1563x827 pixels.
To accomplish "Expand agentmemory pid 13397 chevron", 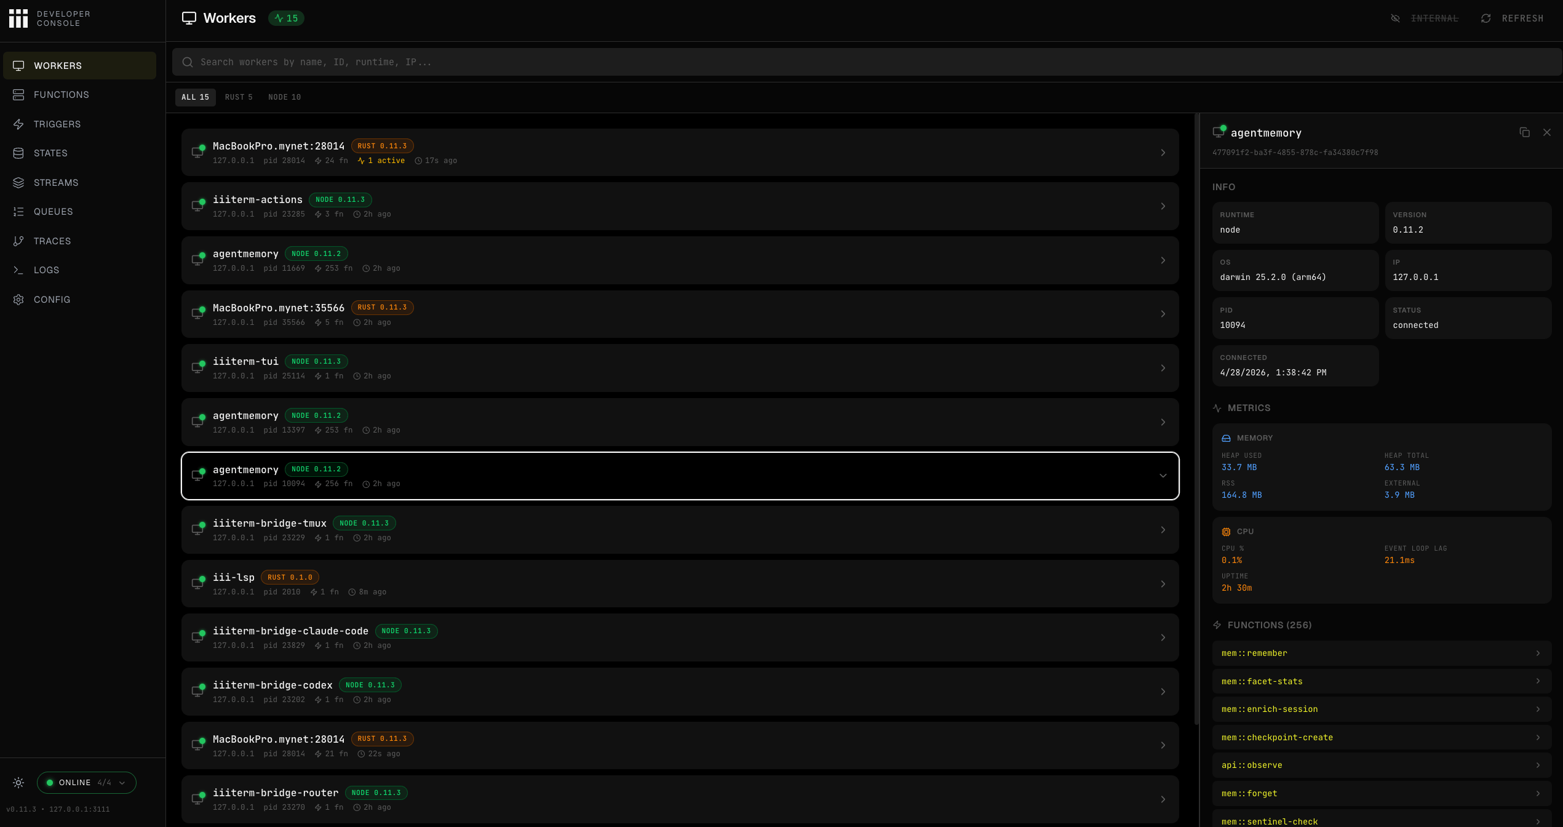I will (1163, 422).
